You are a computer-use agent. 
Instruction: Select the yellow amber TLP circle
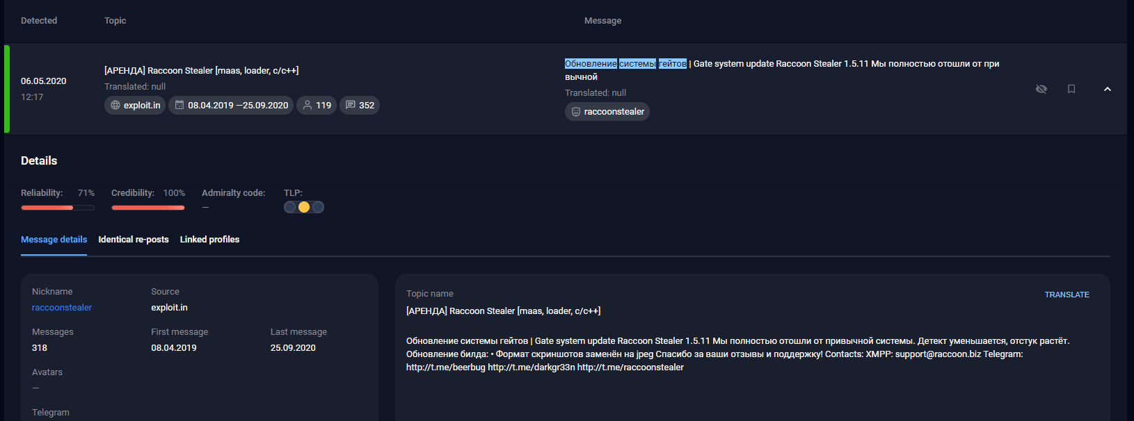[x=304, y=207]
